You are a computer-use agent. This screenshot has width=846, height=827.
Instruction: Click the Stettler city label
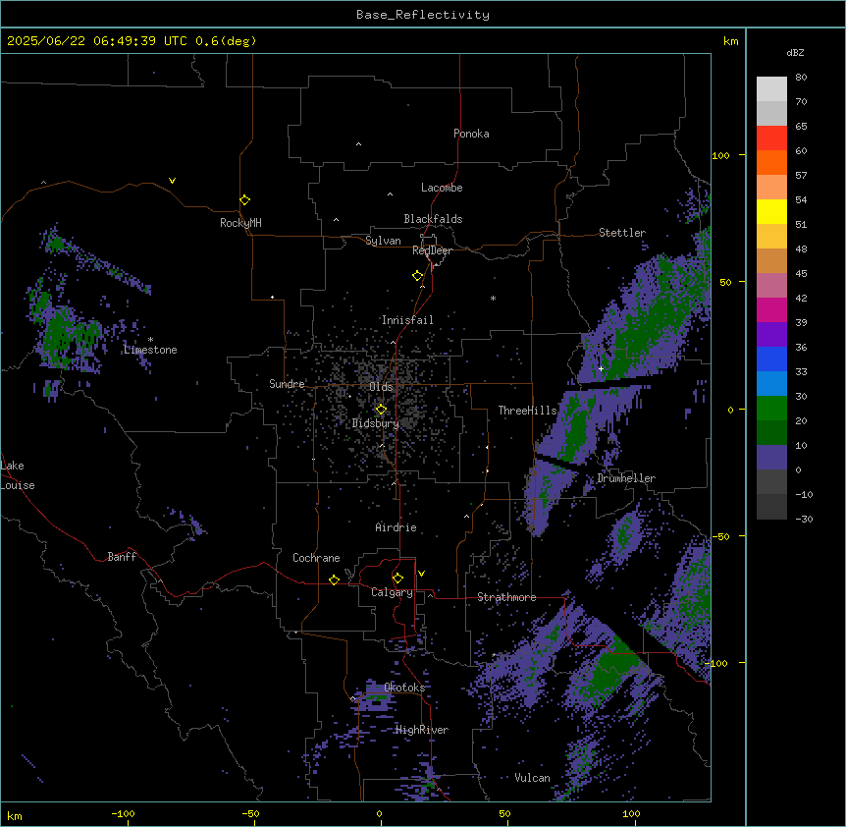pos(622,233)
